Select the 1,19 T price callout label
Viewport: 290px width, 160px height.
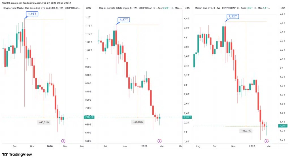(32, 14)
